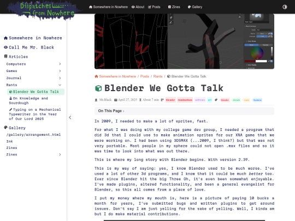Click the tag icon before the tag list
The image size is (295, 221).
coord(216,100)
